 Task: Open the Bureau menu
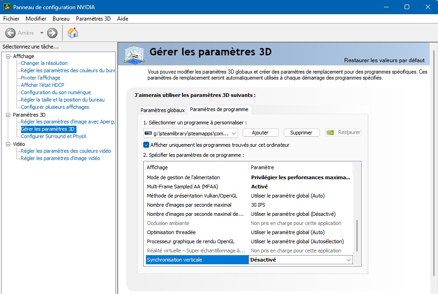tap(61, 19)
